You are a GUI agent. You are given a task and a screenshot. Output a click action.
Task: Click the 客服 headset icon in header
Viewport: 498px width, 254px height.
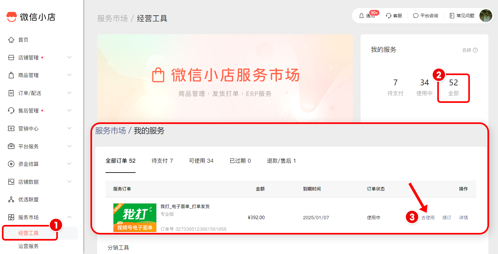pos(389,16)
